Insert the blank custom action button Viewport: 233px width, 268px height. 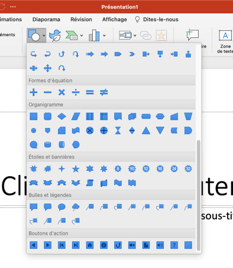click(188, 245)
